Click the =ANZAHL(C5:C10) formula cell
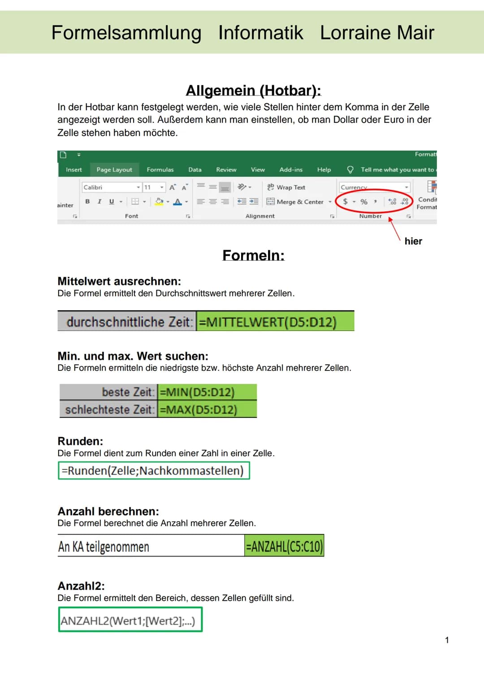Screen dimensions: 484x684 [x=284, y=546]
